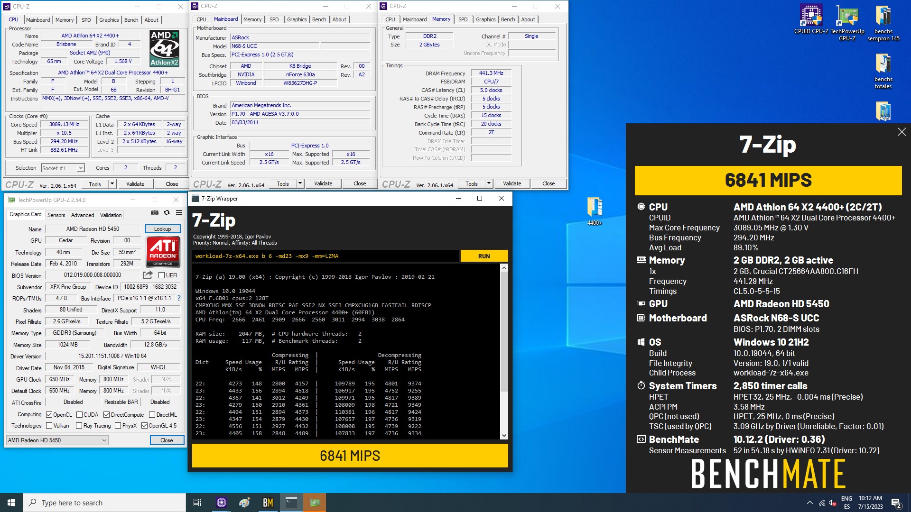The height and width of the screenshot is (512, 911).
Task: Click the 6841 MIPS bar in 7-Zip Wrapper
Action: (350, 456)
